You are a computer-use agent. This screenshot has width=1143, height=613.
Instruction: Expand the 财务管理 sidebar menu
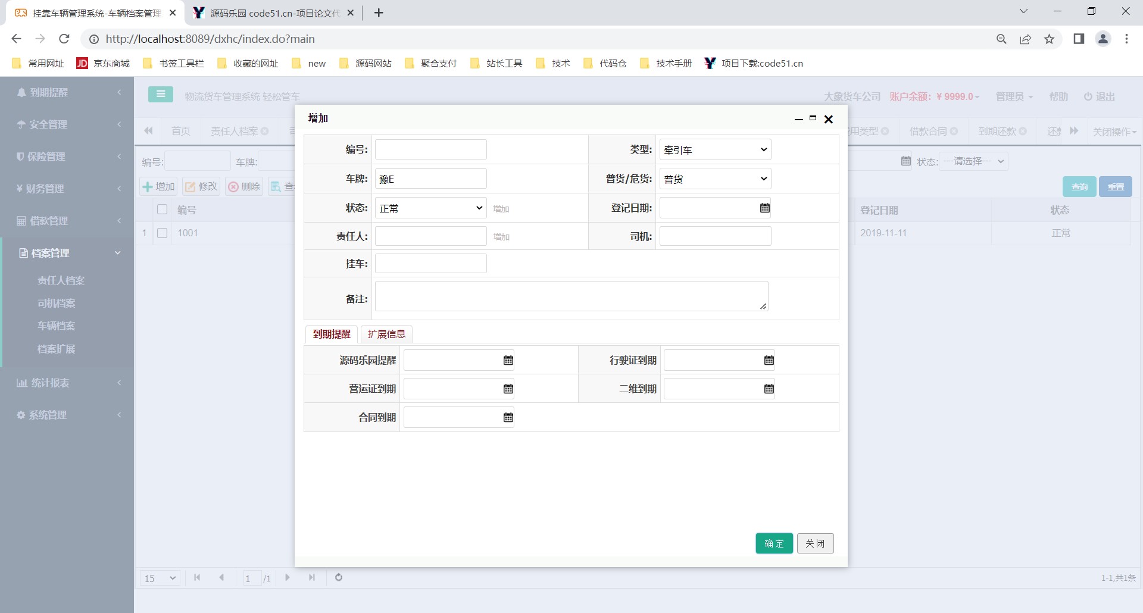pos(67,189)
